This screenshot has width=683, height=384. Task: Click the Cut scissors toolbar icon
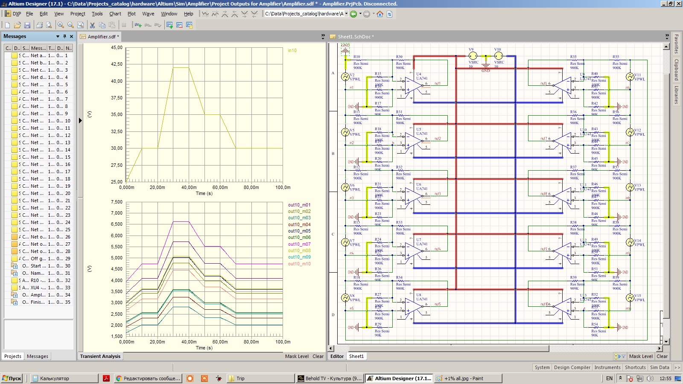coord(92,25)
